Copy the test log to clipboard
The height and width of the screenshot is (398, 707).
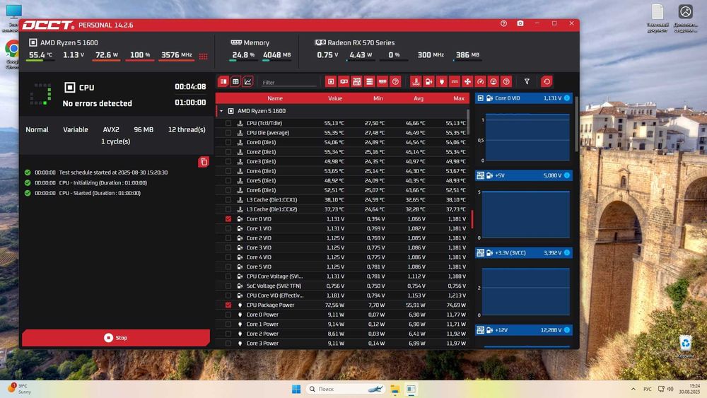pos(204,162)
